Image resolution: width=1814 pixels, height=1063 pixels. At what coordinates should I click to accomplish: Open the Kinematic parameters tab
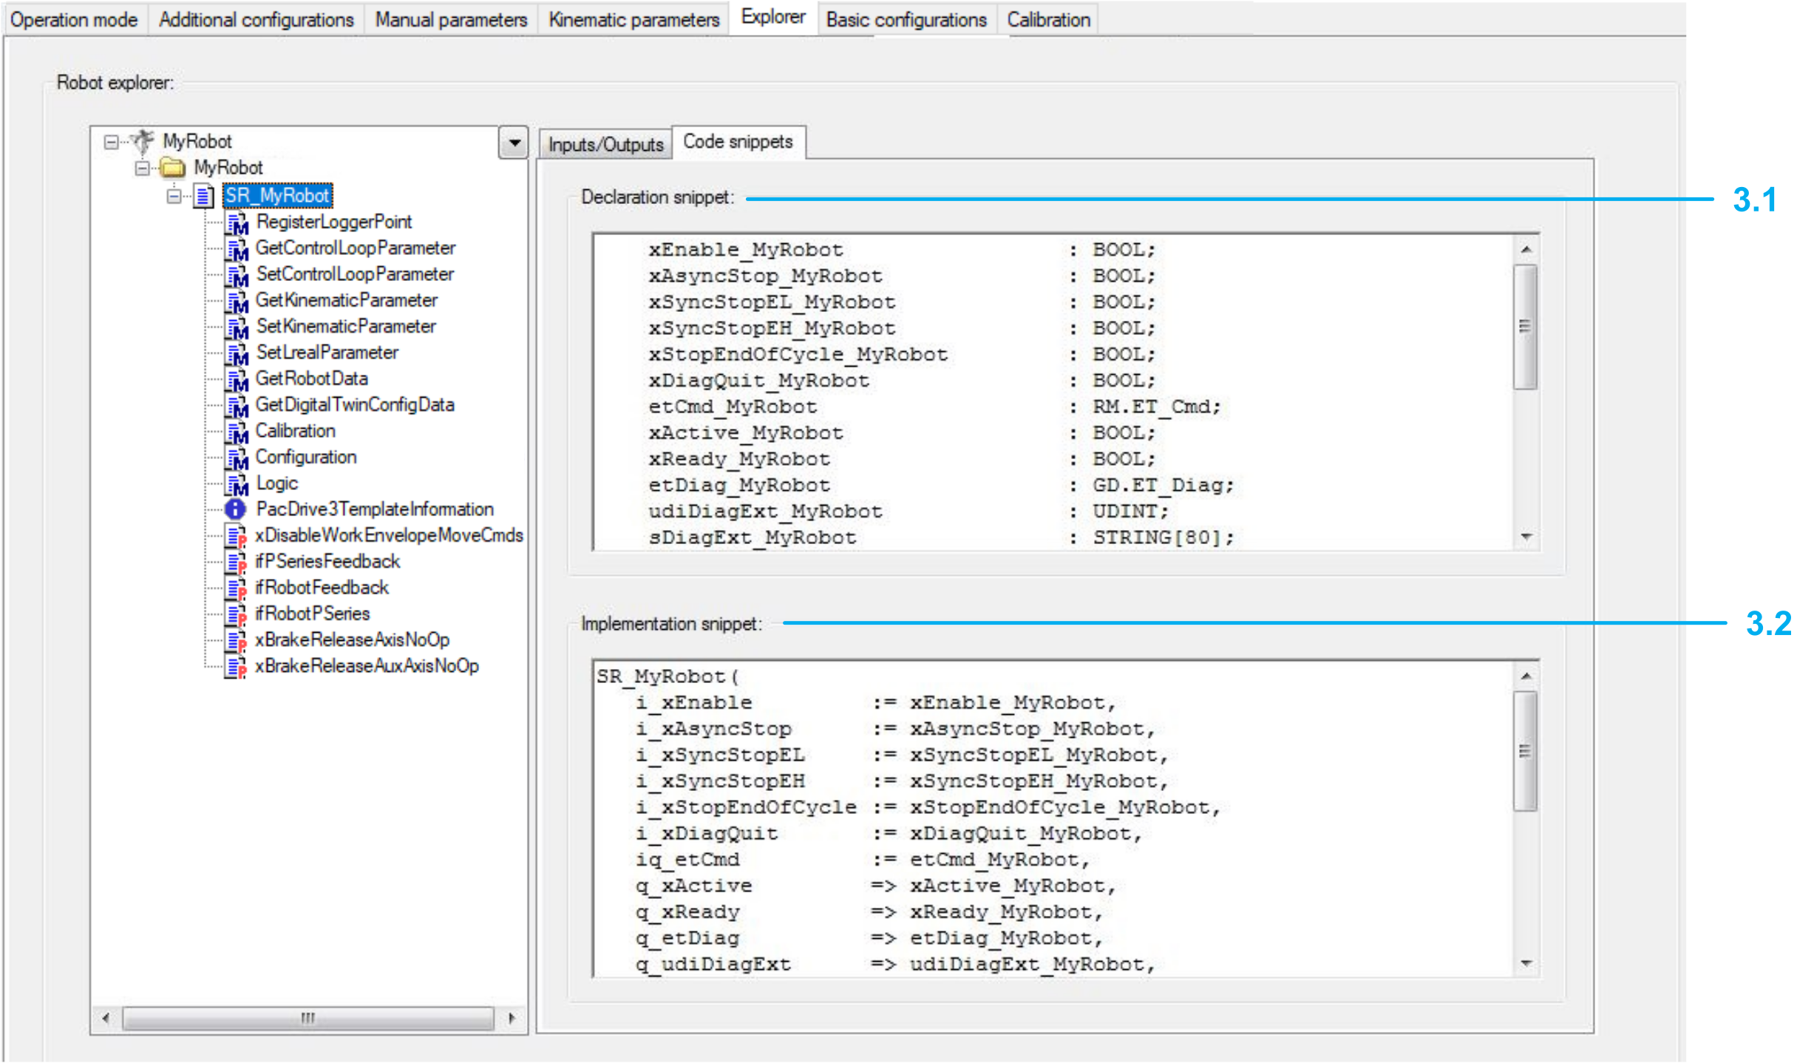pos(633,20)
